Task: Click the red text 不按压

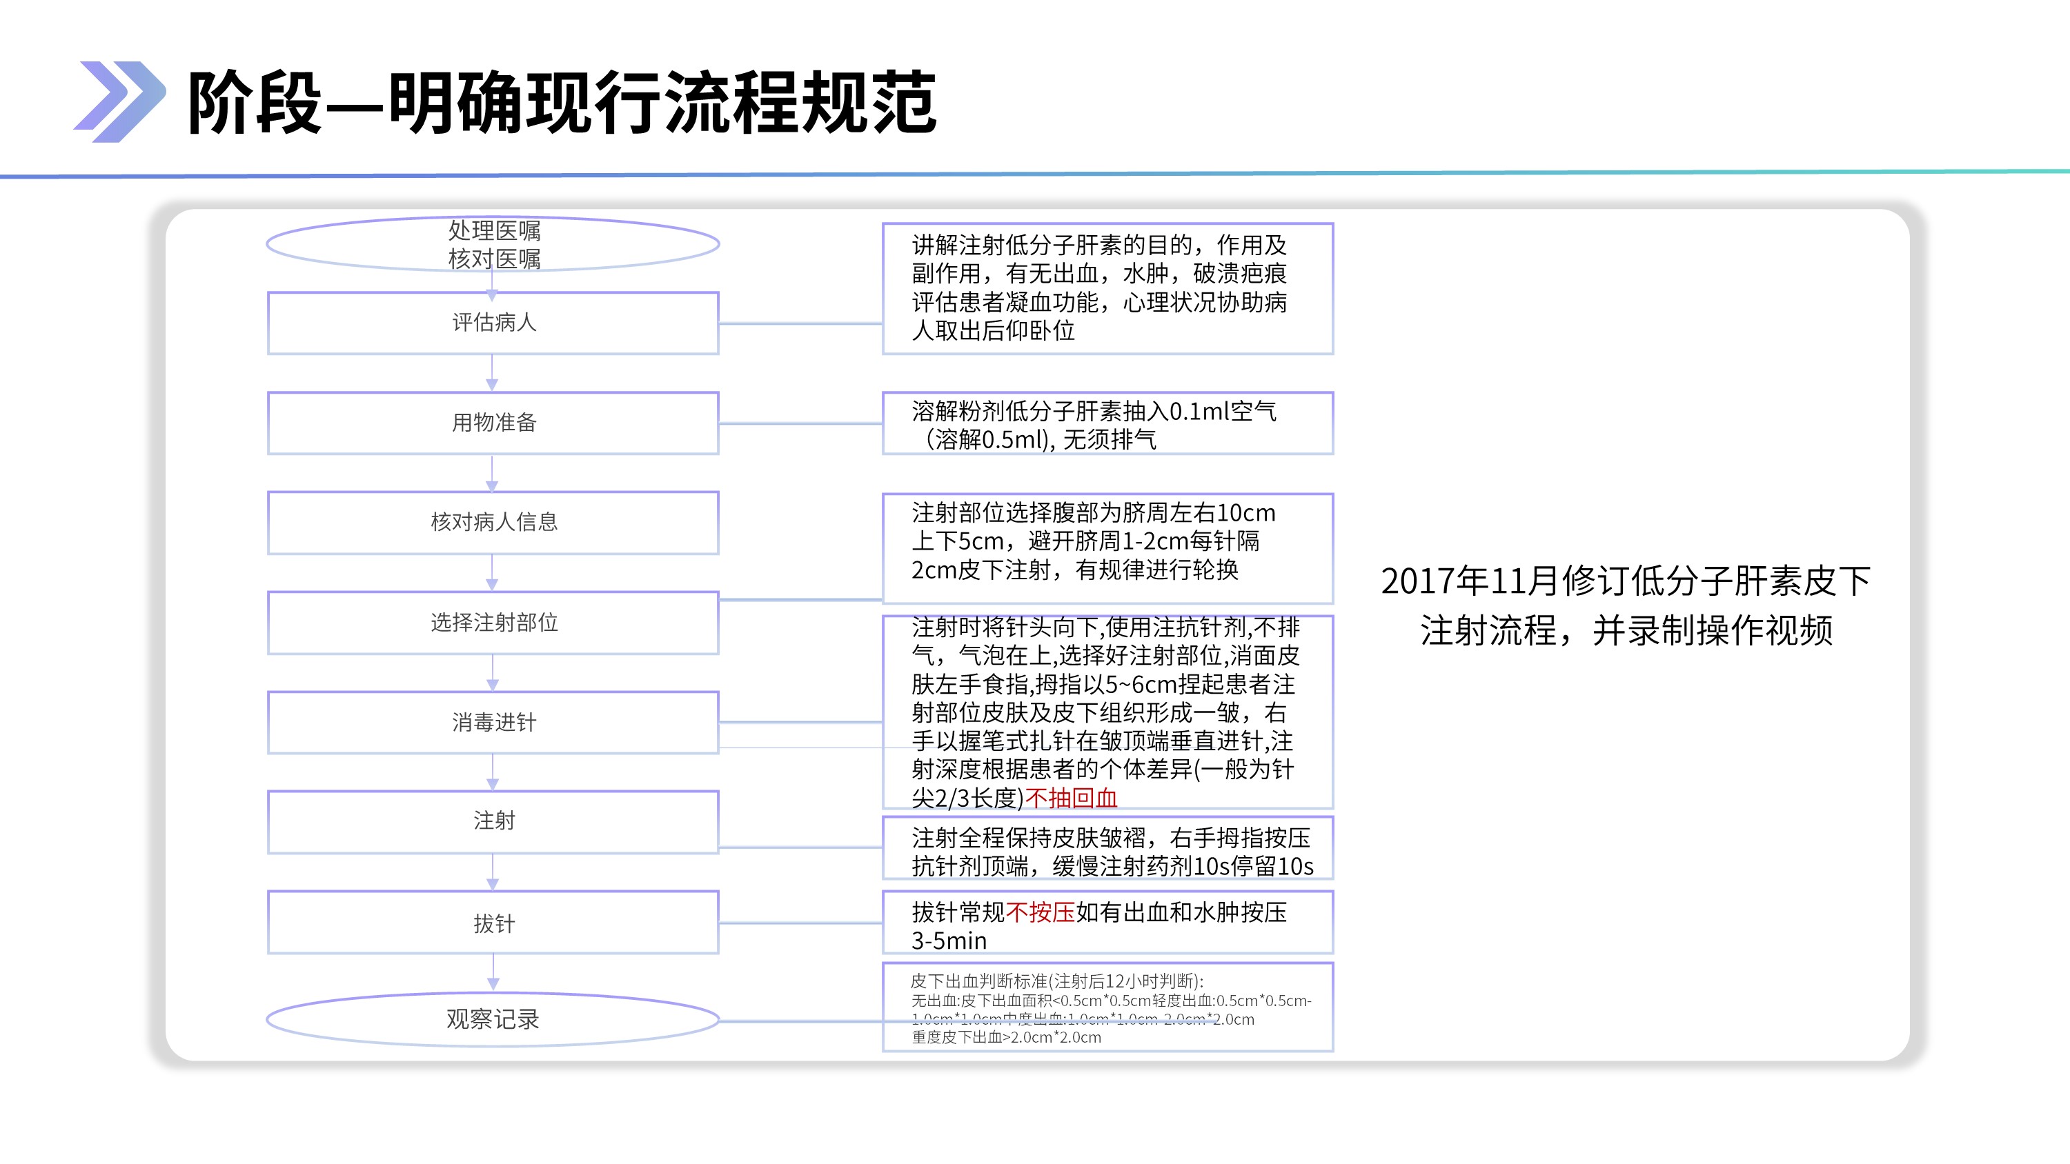Action: pyautogui.click(x=1040, y=912)
